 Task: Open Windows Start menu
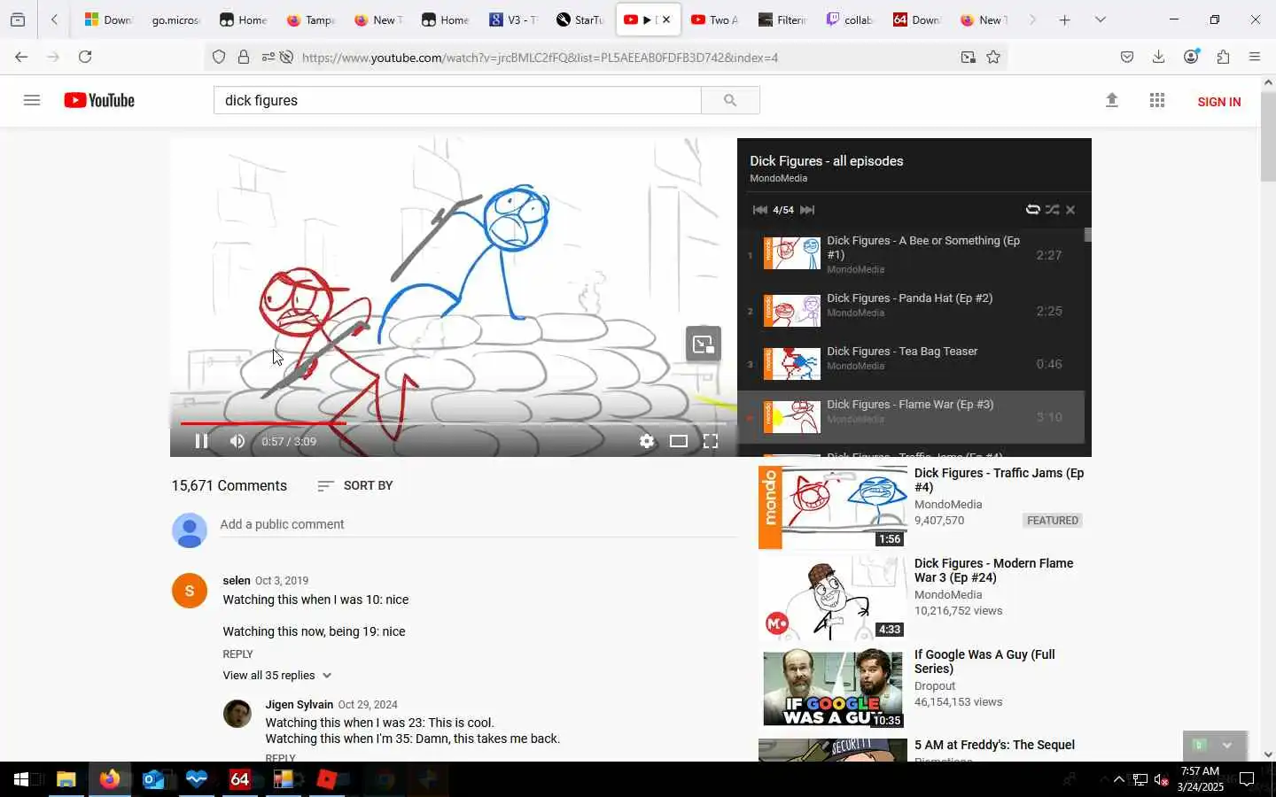pyautogui.click(x=21, y=779)
